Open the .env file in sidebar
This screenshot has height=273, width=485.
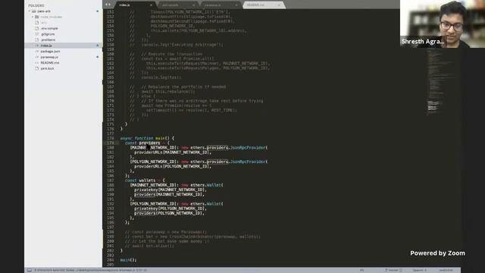click(x=44, y=23)
